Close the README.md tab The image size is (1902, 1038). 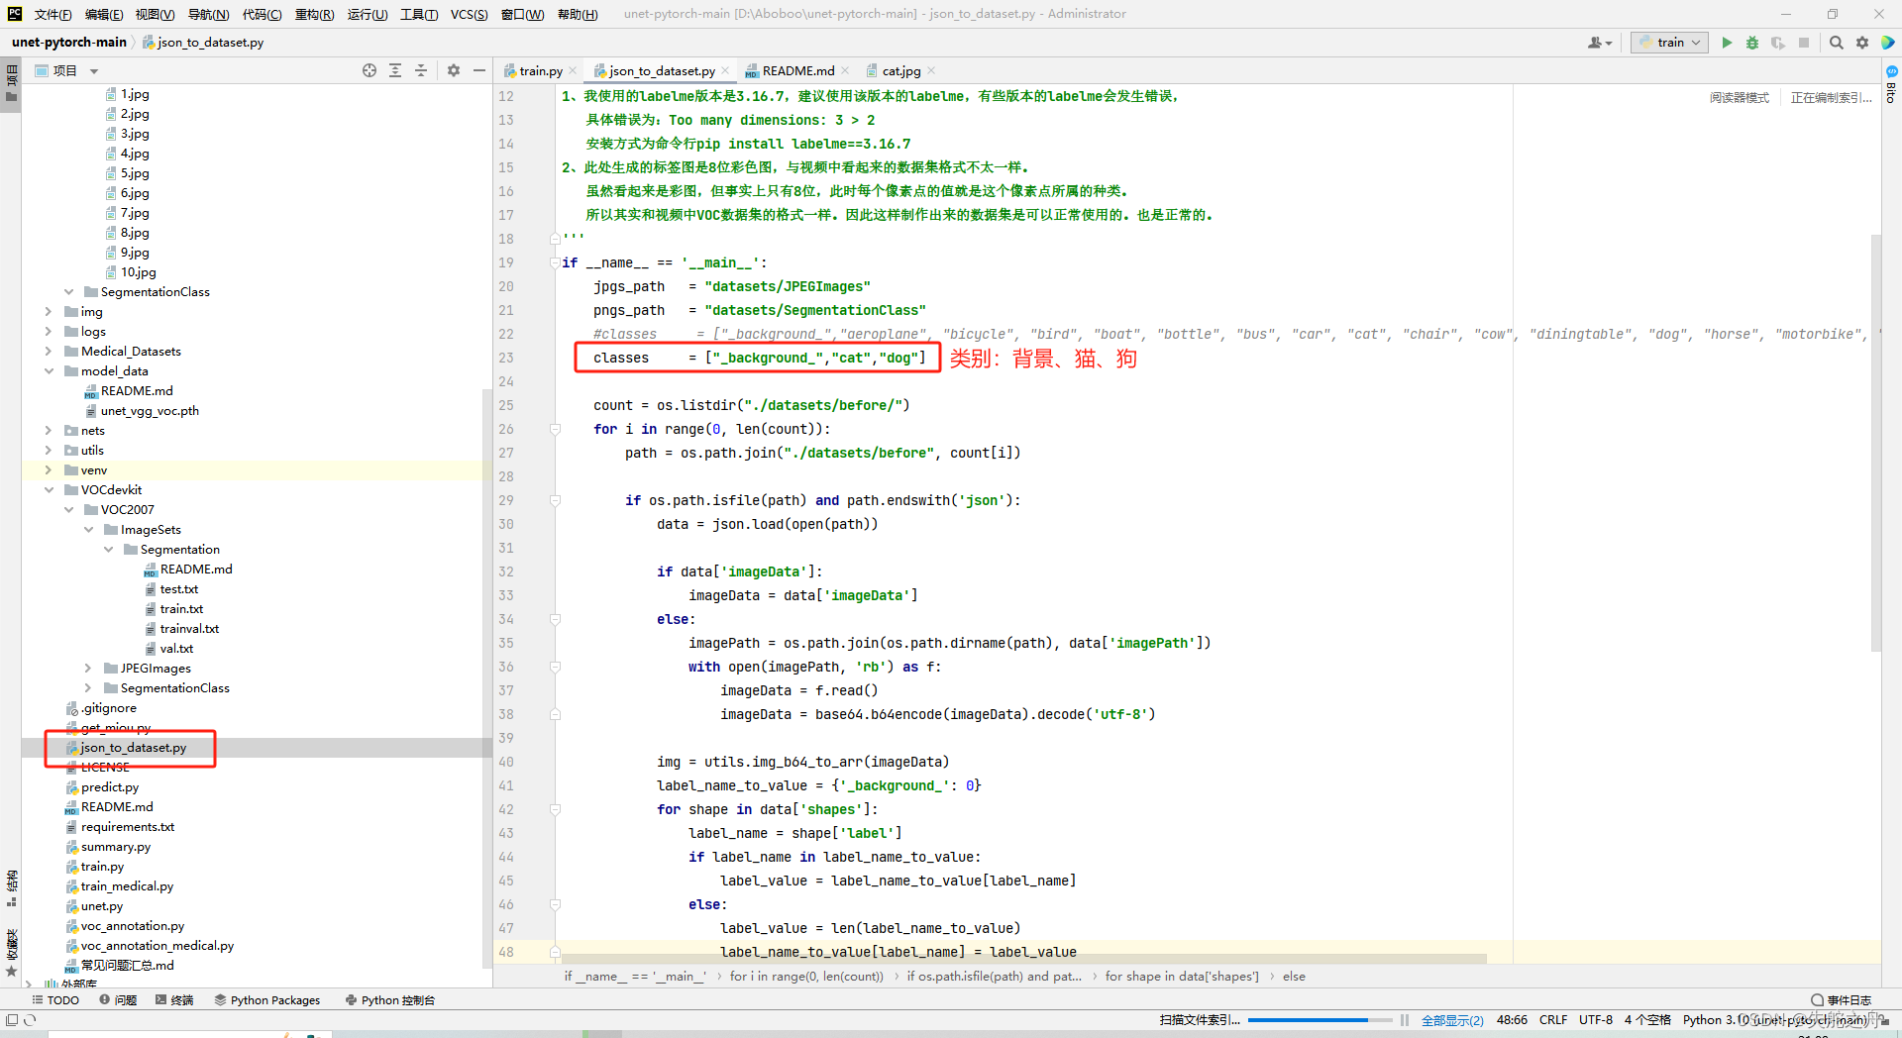(x=845, y=70)
